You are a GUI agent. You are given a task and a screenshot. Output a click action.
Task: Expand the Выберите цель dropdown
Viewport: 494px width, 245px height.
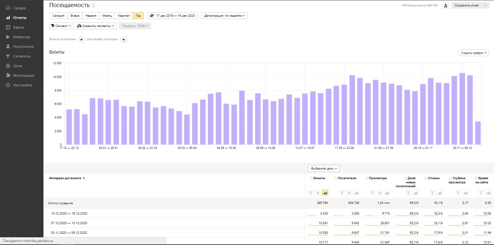click(x=323, y=168)
